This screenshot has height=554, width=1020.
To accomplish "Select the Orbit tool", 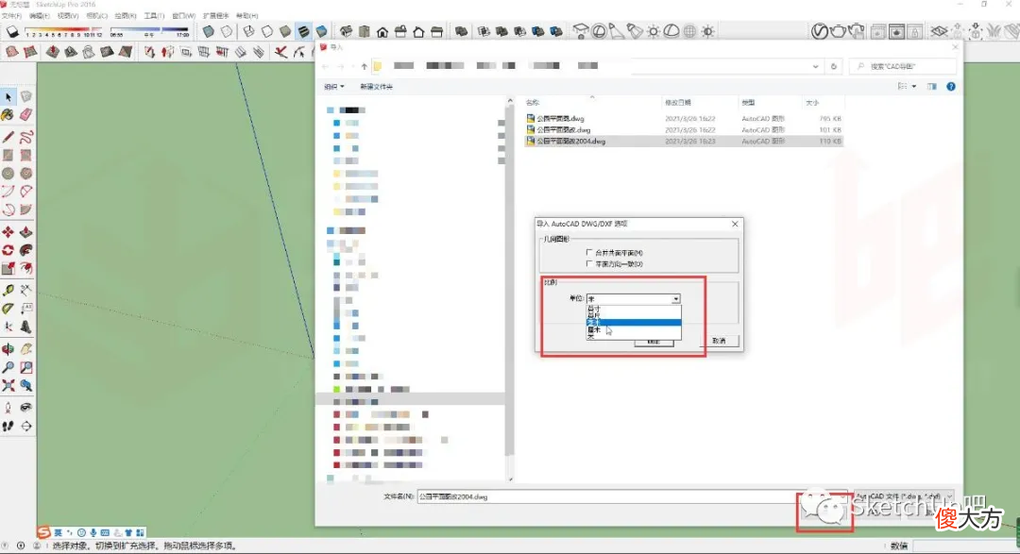I will click(x=8, y=349).
